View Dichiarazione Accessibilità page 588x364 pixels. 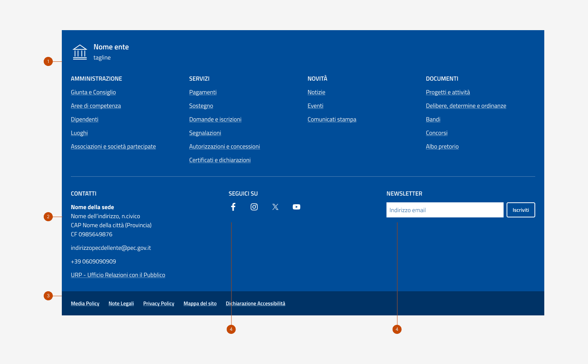click(x=255, y=303)
